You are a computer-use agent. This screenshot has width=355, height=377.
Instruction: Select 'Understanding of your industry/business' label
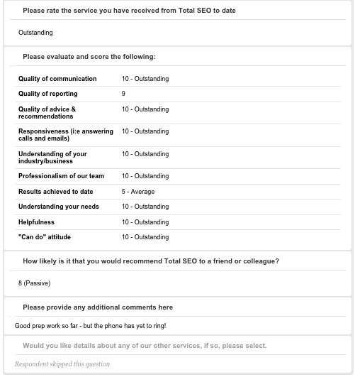tap(52, 158)
